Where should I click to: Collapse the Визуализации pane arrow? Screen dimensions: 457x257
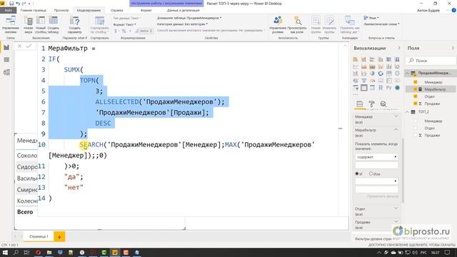coord(399,48)
